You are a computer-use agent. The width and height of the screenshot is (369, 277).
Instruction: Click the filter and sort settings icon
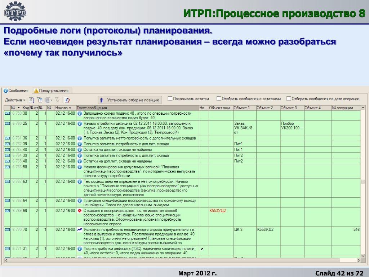tap(32, 100)
